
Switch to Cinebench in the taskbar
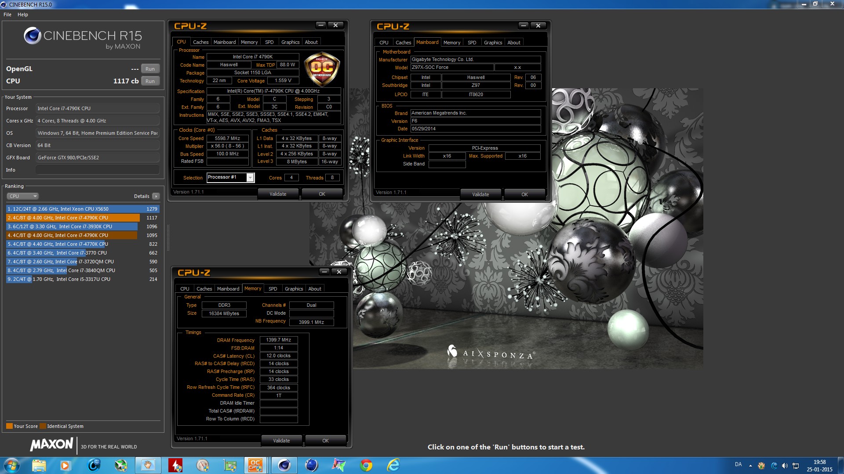pos(284,465)
